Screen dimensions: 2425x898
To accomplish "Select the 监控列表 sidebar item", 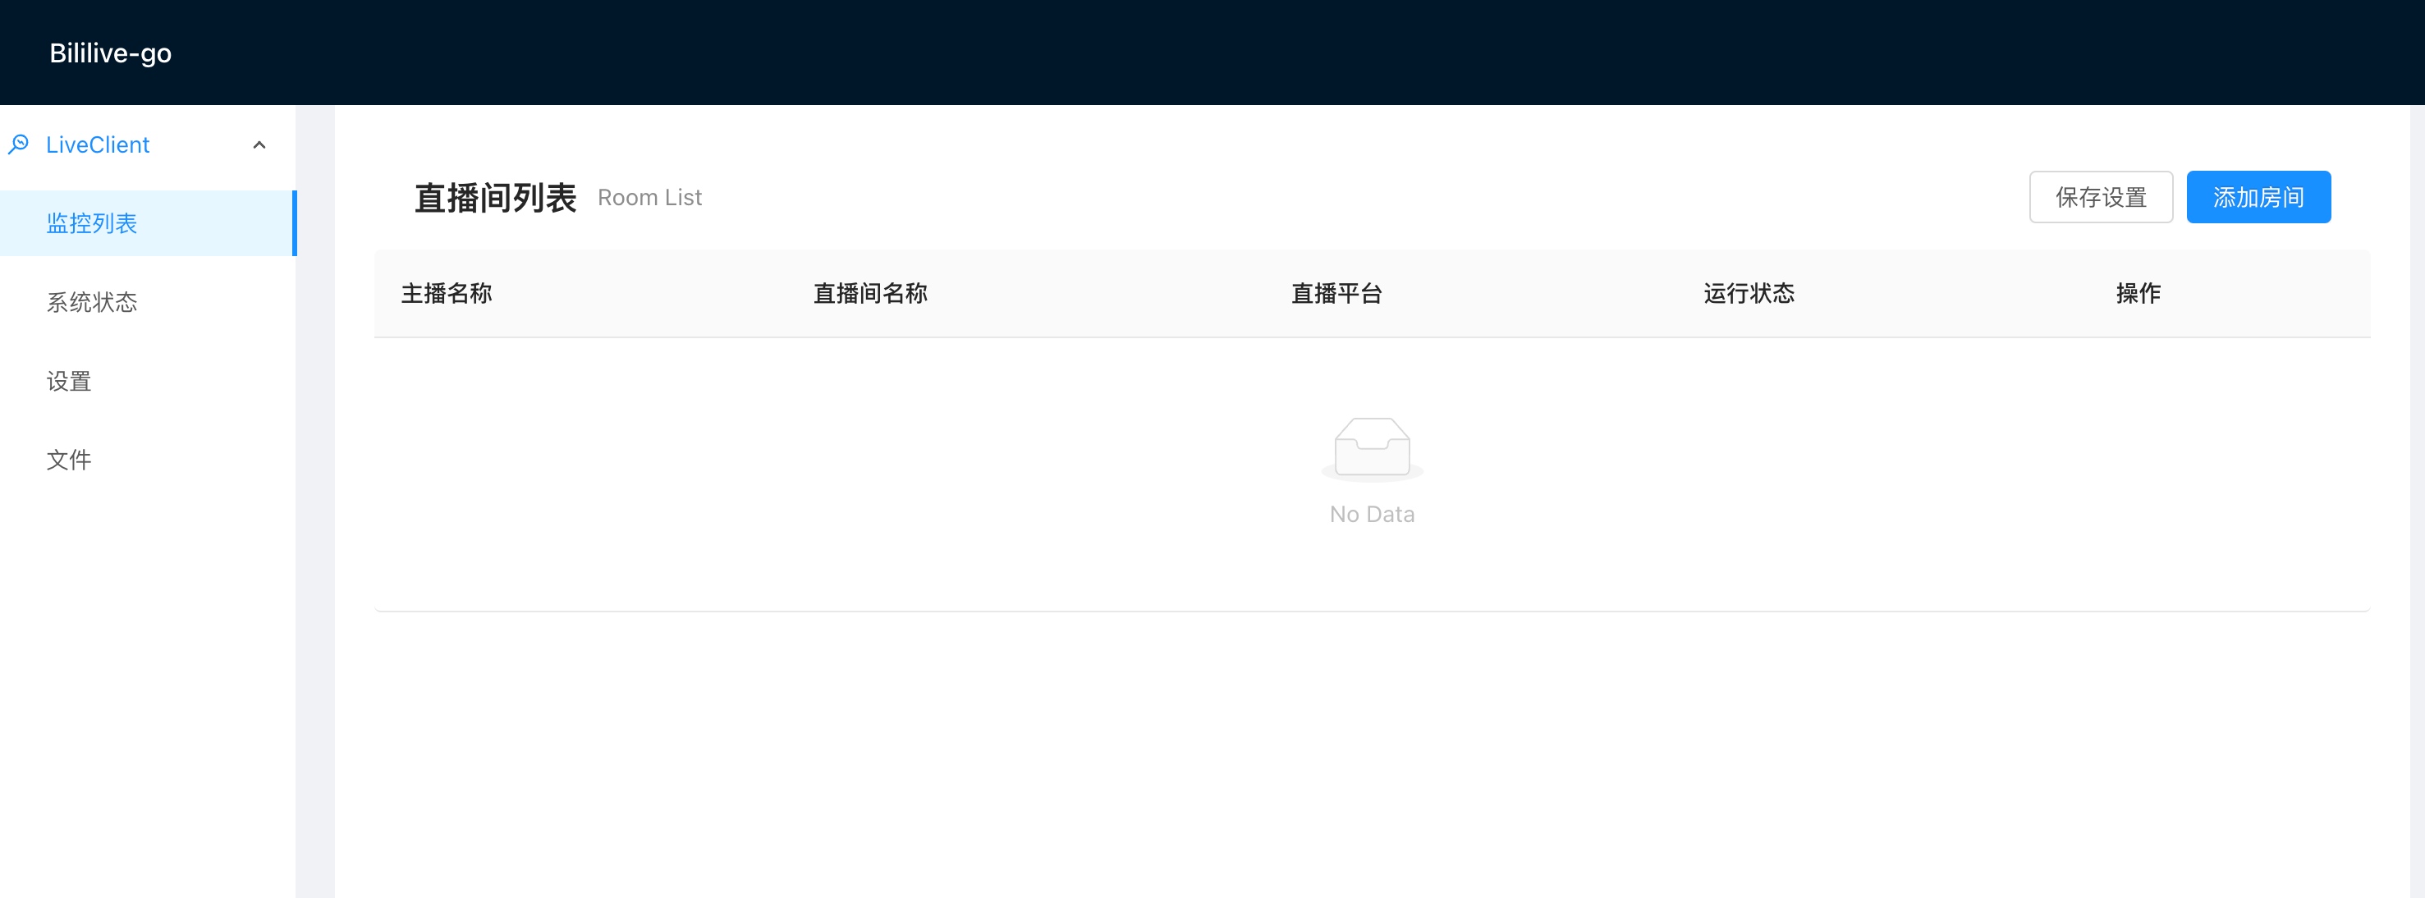I will (90, 223).
